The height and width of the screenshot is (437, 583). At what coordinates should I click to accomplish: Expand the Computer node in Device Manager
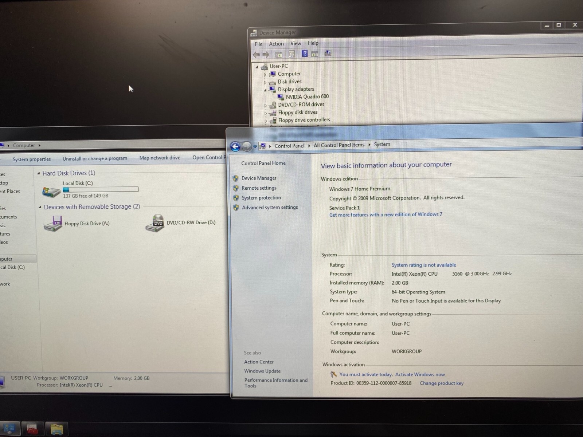[x=265, y=75]
